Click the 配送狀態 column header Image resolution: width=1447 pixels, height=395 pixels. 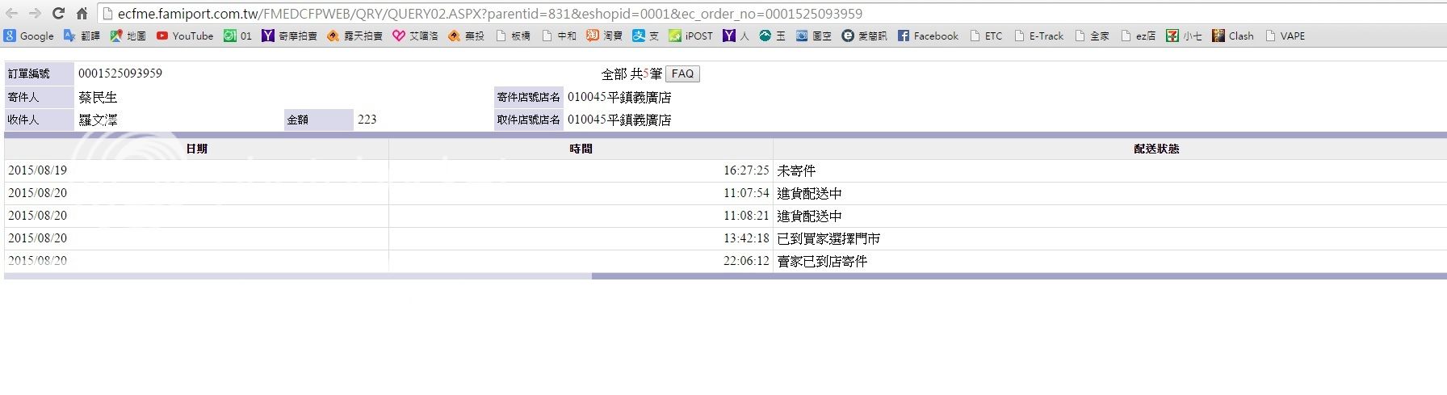pyautogui.click(x=1156, y=149)
